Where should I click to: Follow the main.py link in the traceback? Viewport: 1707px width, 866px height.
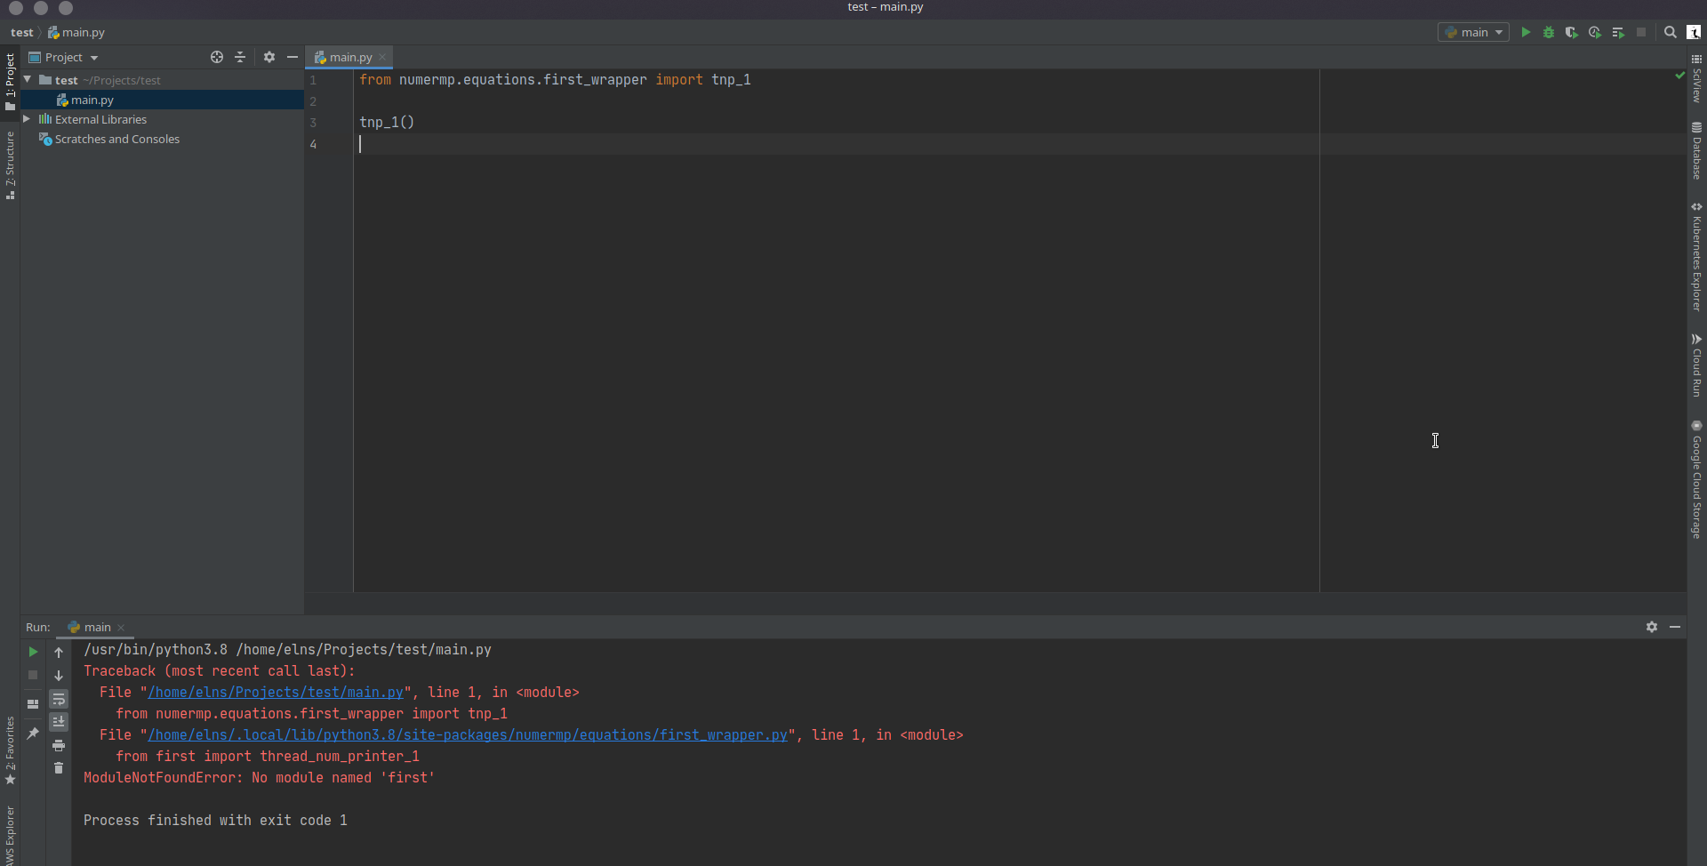click(x=276, y=693)
